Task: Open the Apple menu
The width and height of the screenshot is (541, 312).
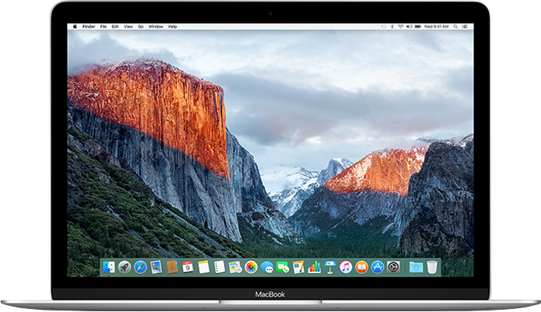Action: 75,26
